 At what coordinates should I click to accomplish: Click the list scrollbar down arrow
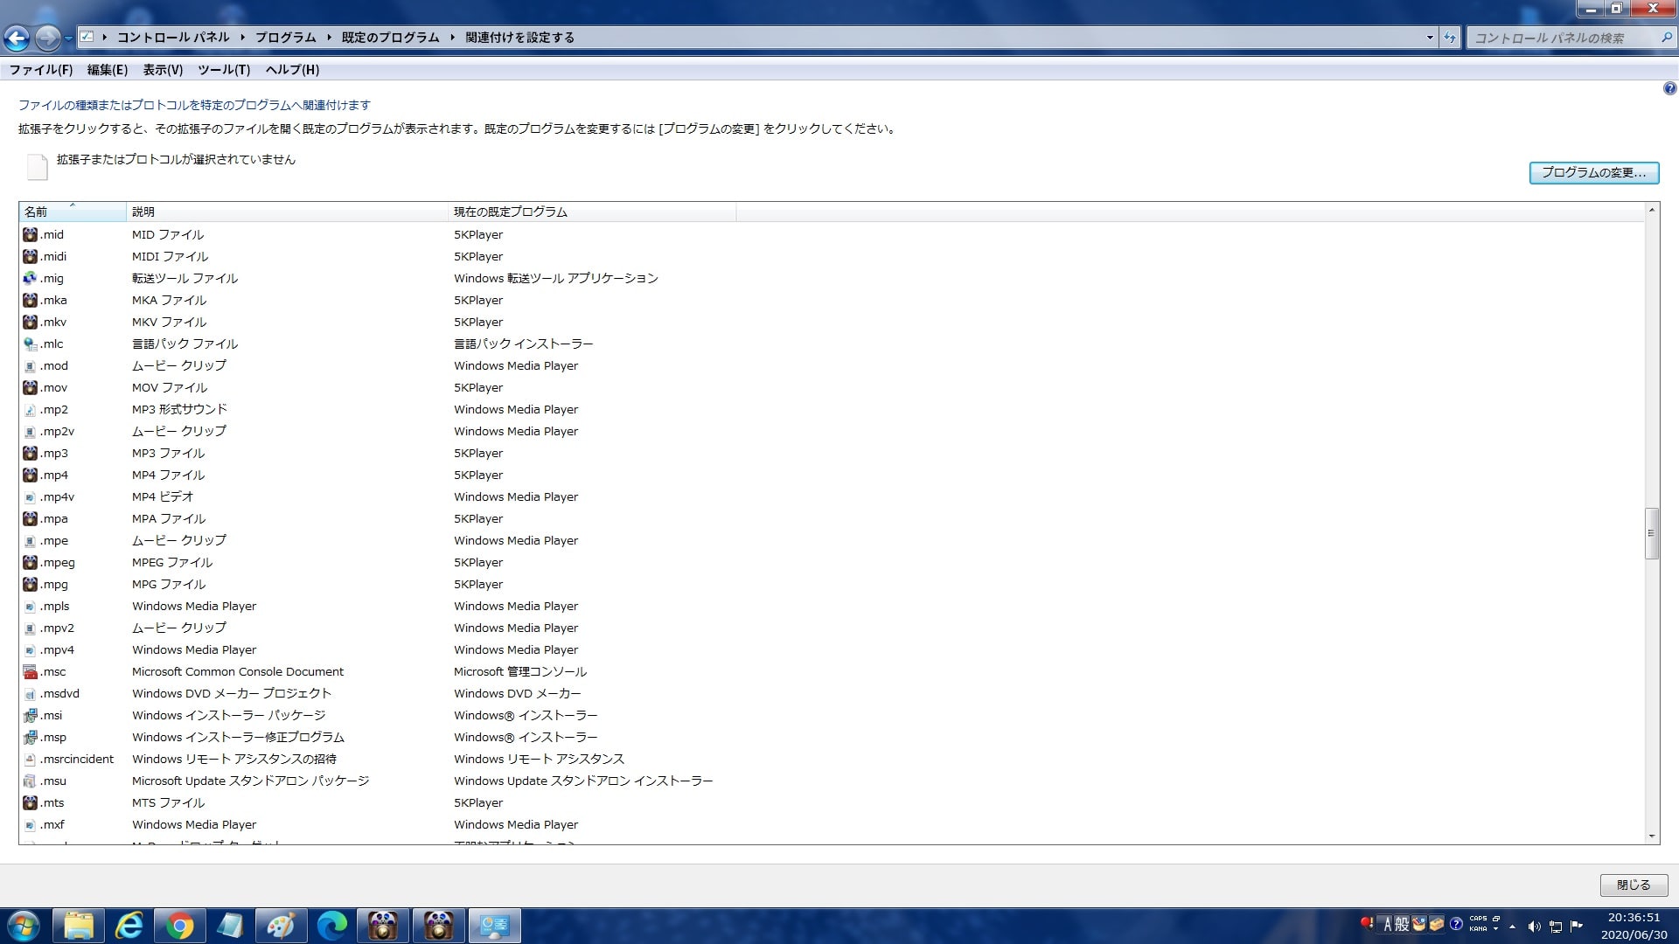click(x=1652, y=836)
